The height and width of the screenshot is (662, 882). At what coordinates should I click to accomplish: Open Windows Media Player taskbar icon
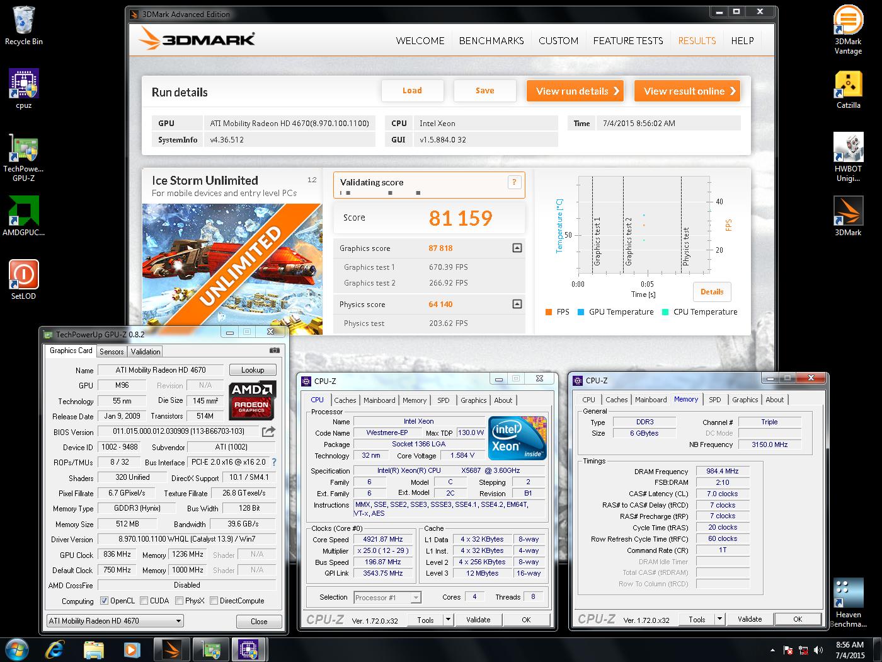(x=132, y=649)
